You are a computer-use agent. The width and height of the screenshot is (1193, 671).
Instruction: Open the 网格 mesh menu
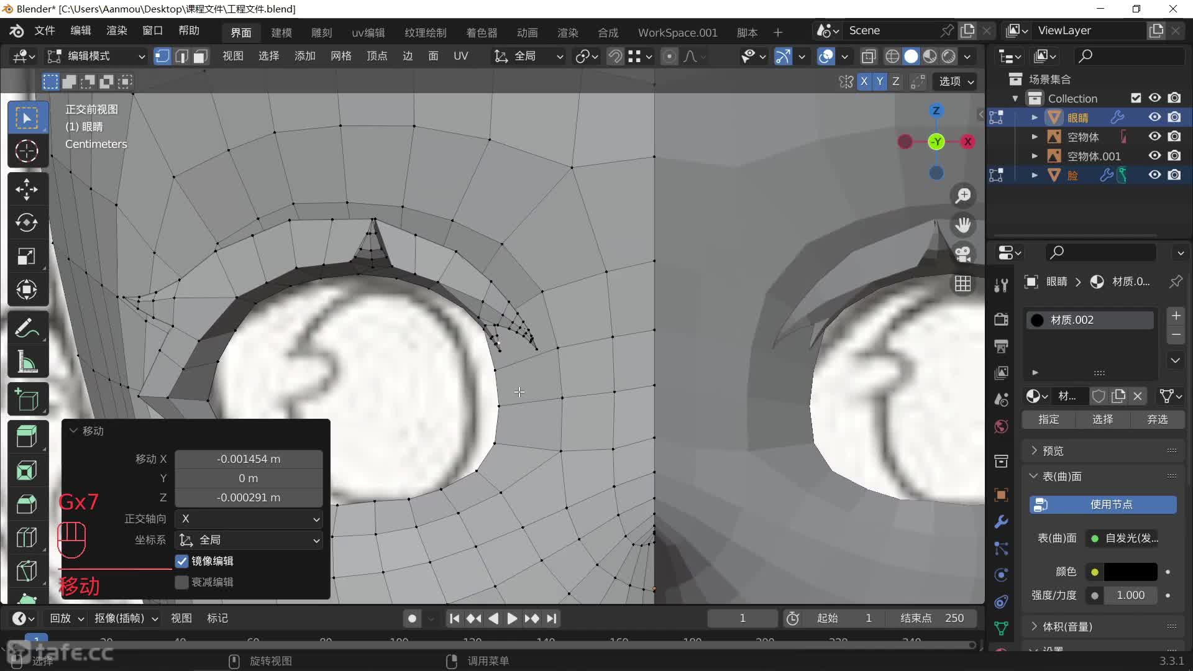click(x=341, y=57)
